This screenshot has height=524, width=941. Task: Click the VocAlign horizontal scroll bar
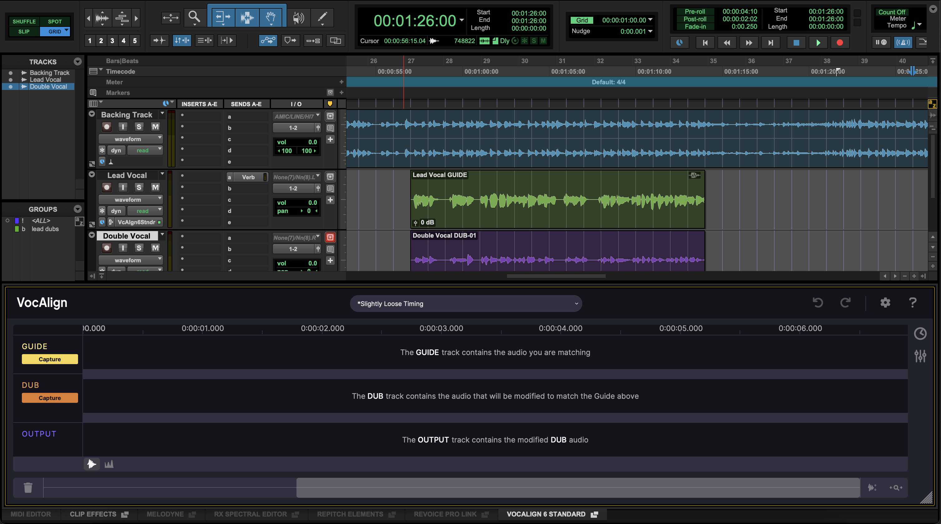578,487
